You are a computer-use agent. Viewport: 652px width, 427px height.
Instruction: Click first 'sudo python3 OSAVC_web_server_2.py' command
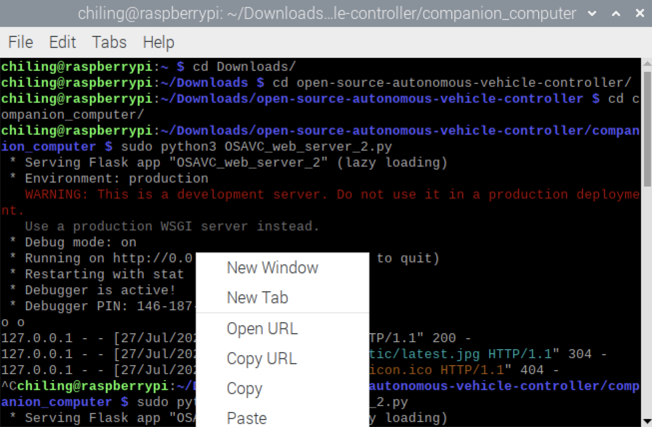[x=257, y=146]
